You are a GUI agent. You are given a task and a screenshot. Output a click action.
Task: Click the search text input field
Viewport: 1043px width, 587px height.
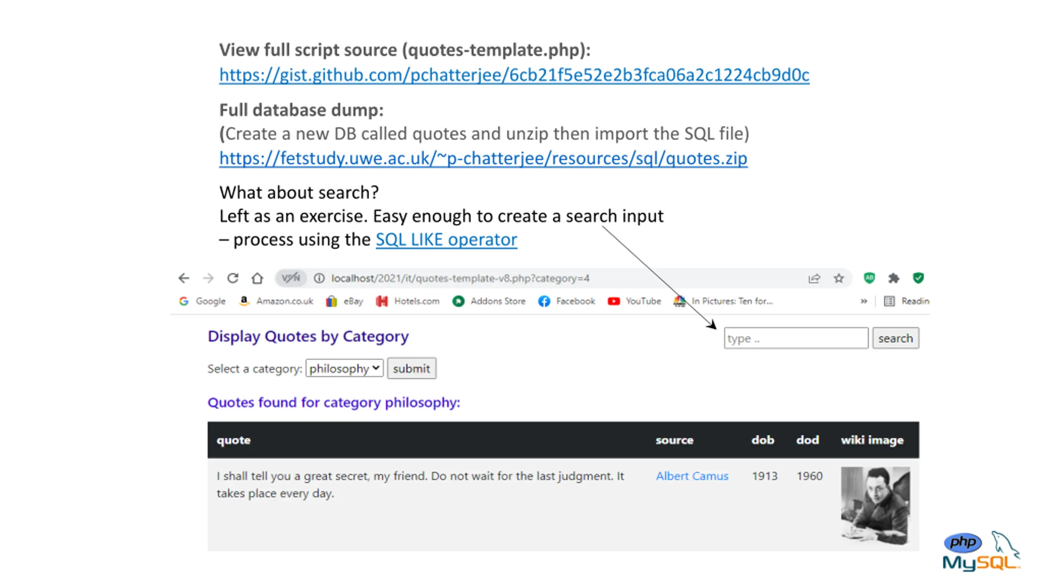point(796,338)
